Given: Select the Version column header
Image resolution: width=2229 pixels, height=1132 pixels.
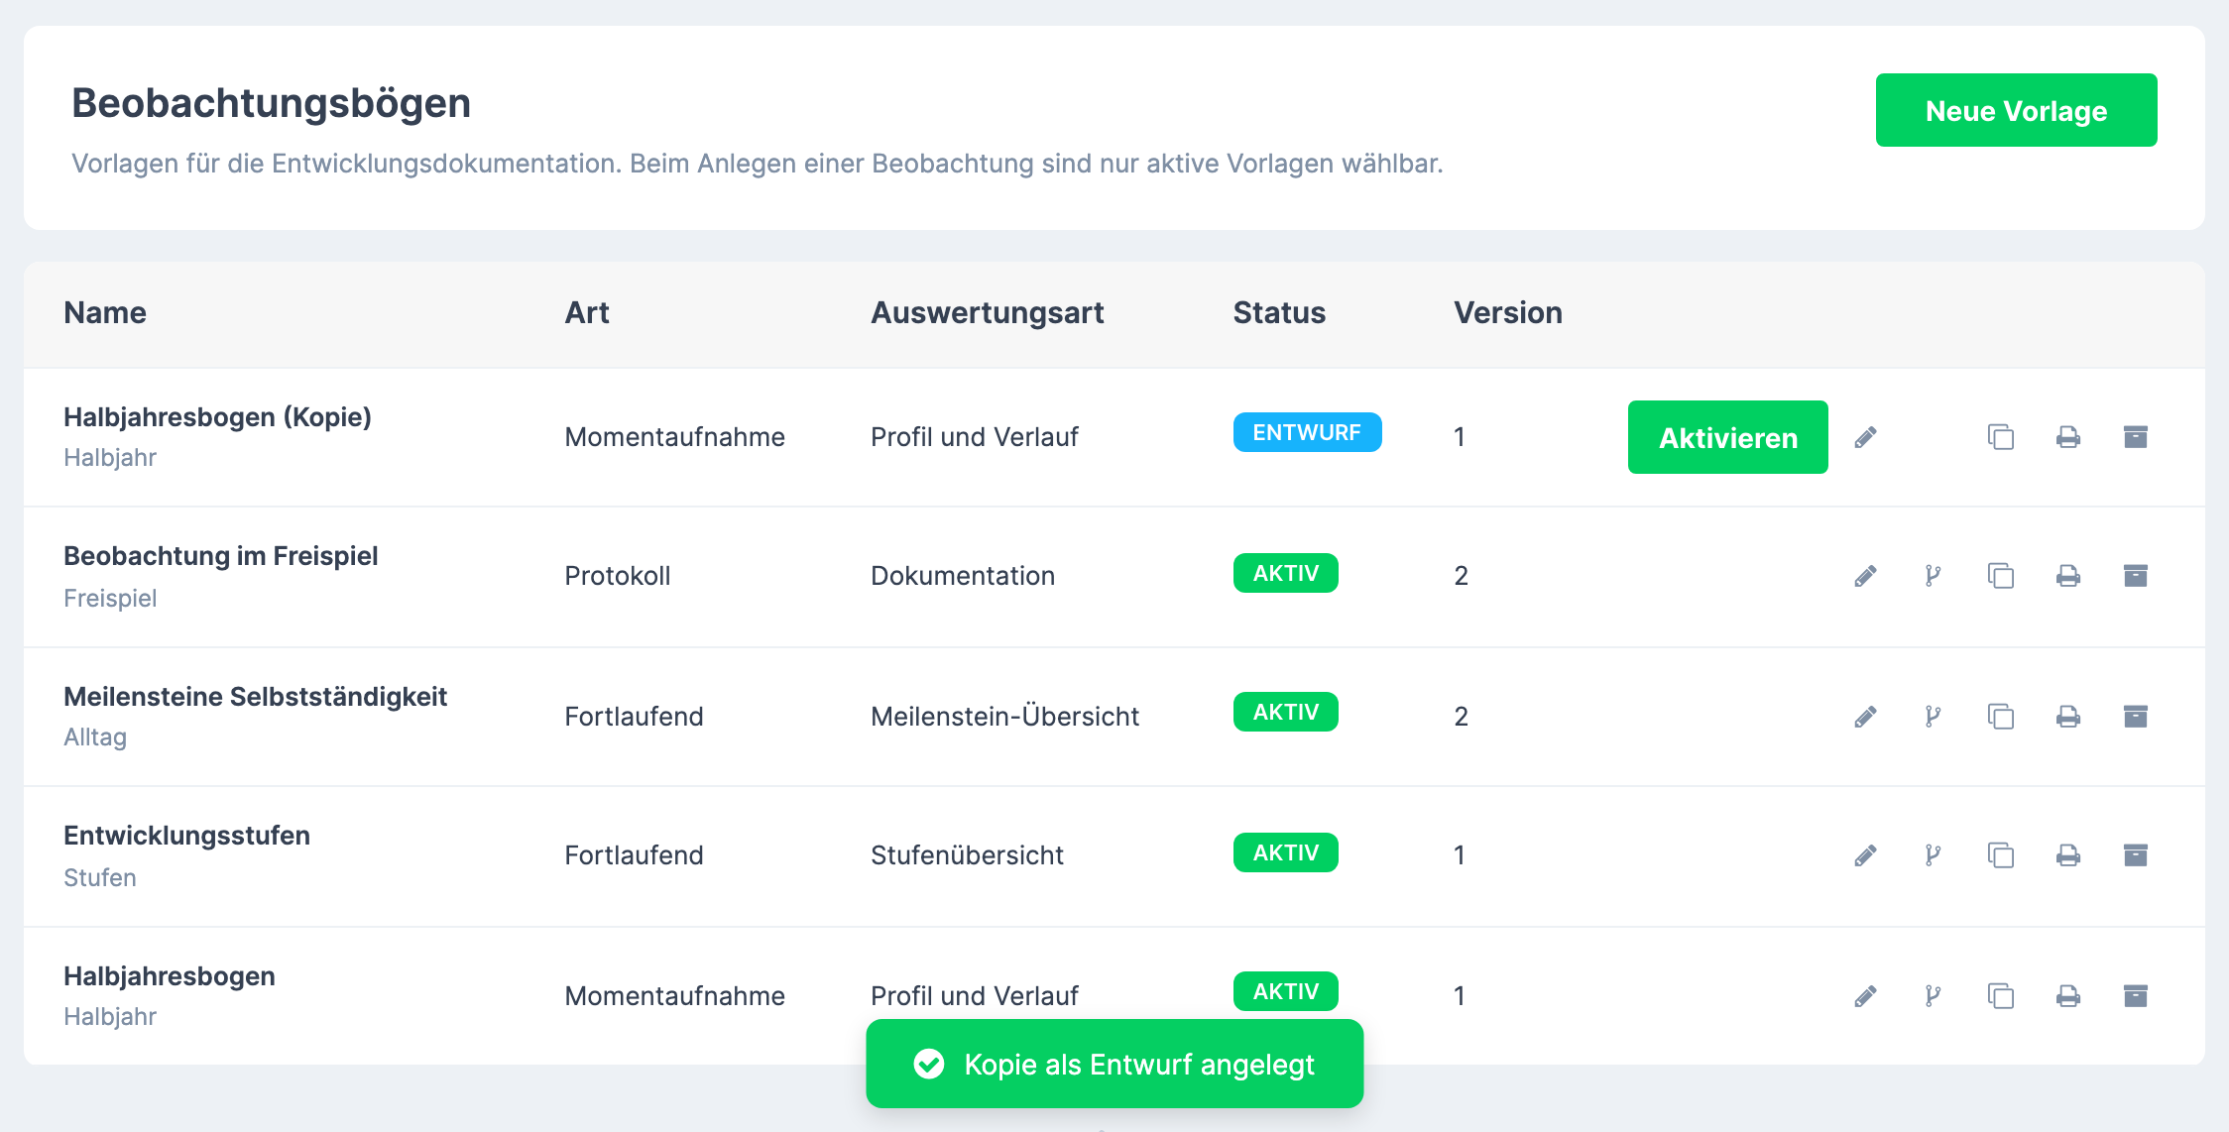Looking at the screenshot, I should (x=1508, y=313).
